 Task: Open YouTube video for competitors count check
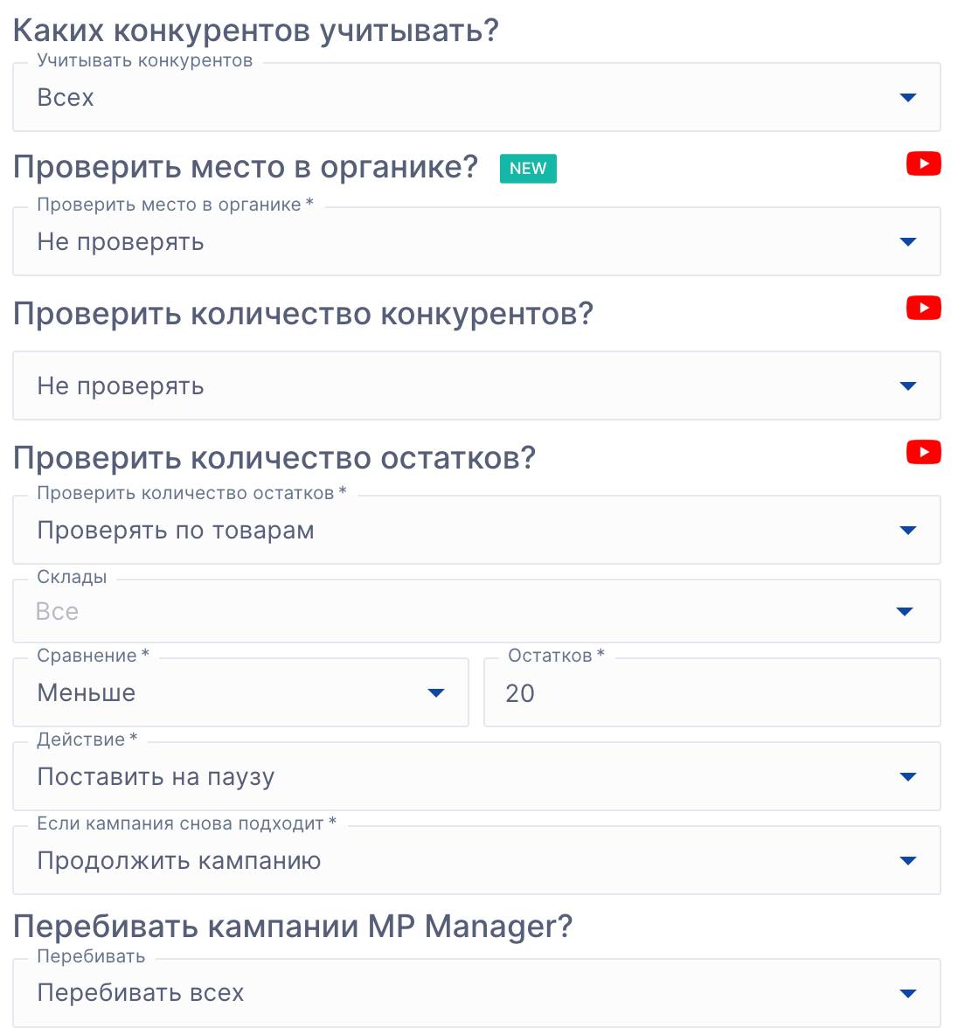(x=923, y=309)
